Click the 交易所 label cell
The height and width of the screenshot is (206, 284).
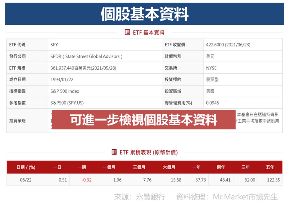pyautogui.click(x=183, y=68)
